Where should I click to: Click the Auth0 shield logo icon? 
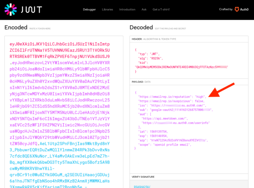(237, 9)
